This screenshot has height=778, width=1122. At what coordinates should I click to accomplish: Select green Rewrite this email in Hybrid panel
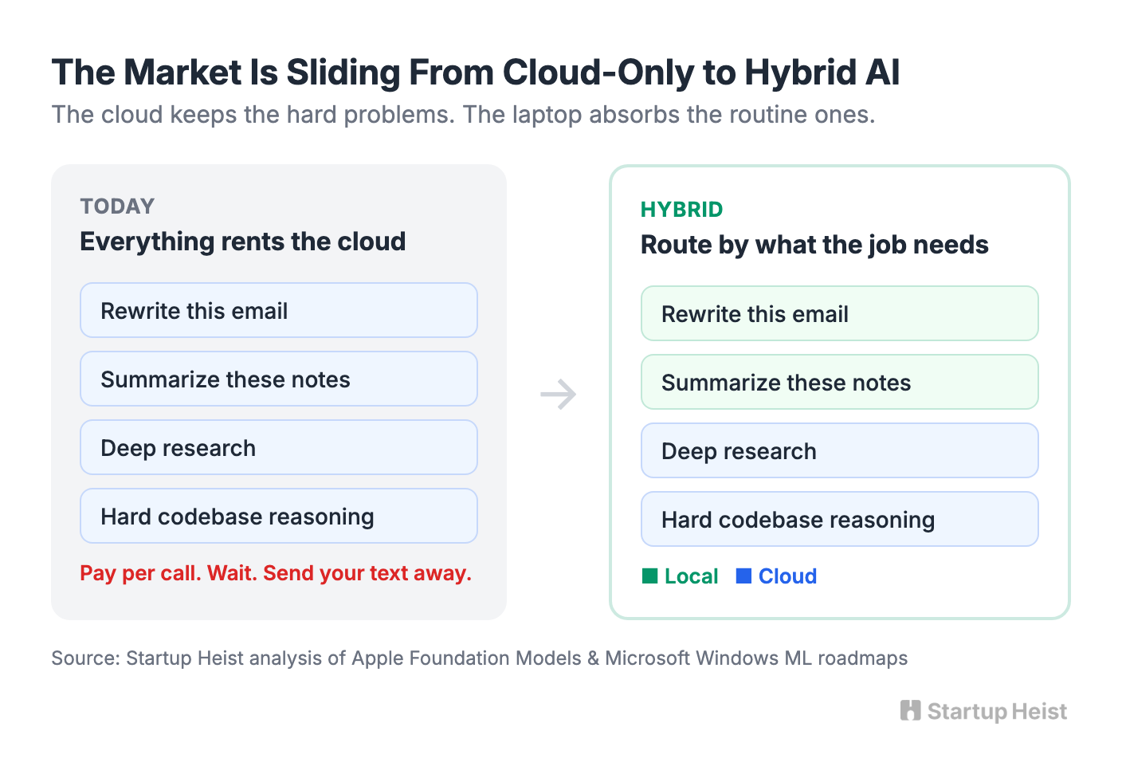840,313
